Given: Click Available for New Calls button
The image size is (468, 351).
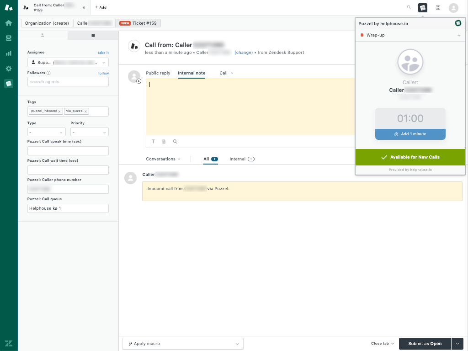Looking at the screenshot, I should coord(410,157).
